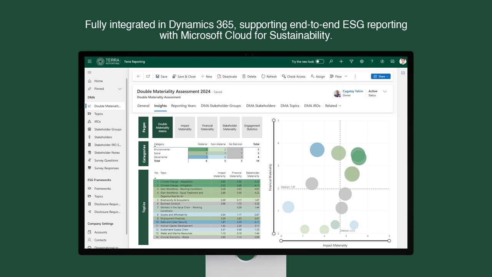Open the DMA Topics tab

(290, 106)
